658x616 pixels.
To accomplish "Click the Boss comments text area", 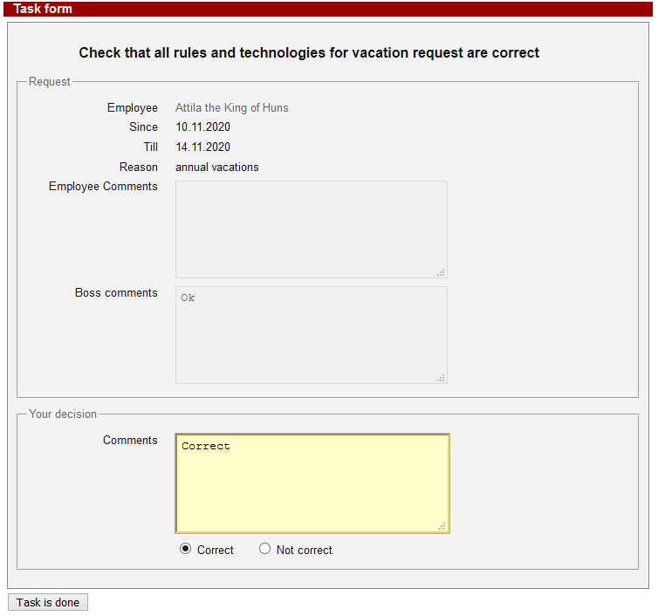I will (x=311, y=334).
